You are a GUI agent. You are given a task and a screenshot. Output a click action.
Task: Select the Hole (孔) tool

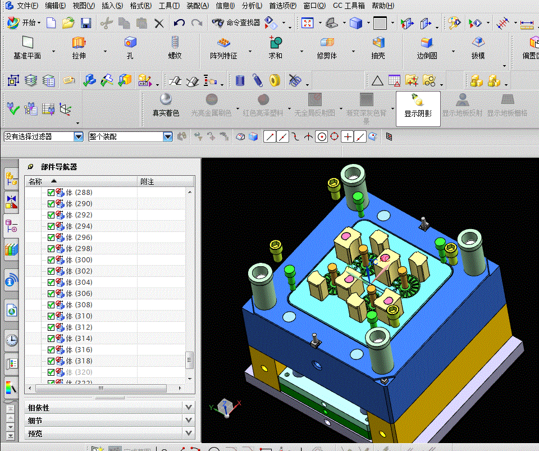pos(130,47)
